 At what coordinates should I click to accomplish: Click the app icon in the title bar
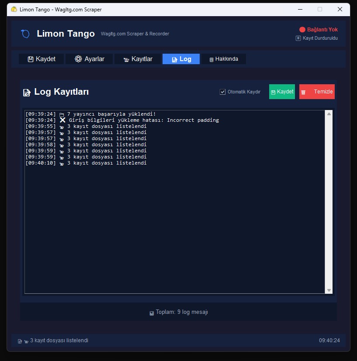click(x=14, y=9)
